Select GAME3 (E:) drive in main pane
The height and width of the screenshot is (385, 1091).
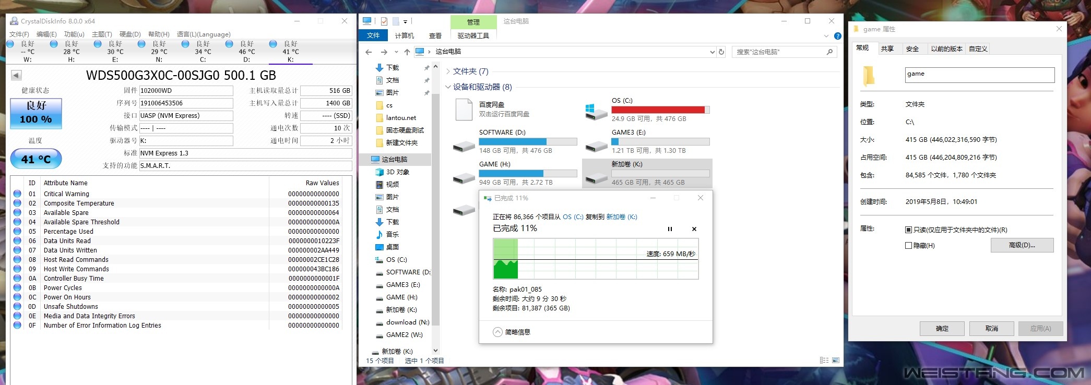[x=647, y=142]
